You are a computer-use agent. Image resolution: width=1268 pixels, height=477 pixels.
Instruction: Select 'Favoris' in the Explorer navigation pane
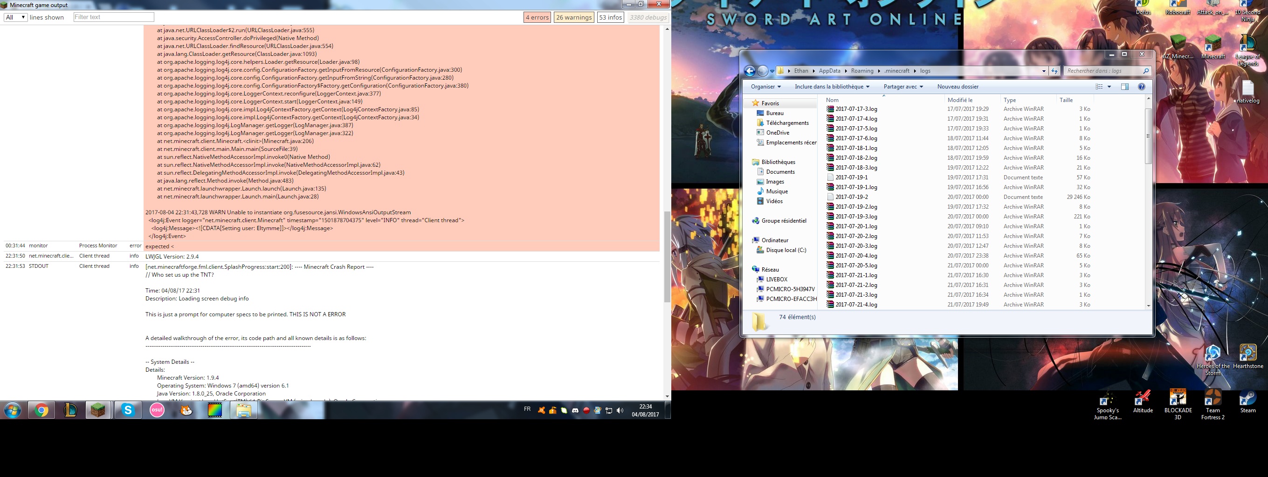click(770, 103)
